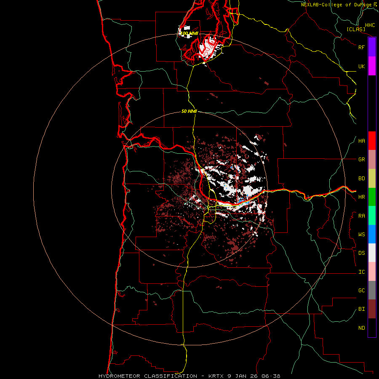Click the DS legend label text
379x379 pixels.
pyautogui.click(x=362, y=253)
